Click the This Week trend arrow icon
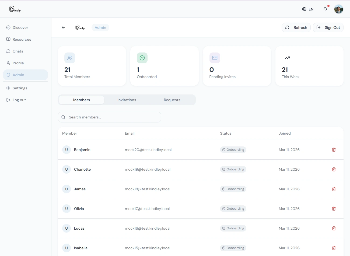Viewport: 350px width, 256px height. coord(287,58)
